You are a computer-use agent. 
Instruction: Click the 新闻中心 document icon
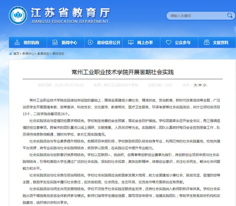pos(55,43)
